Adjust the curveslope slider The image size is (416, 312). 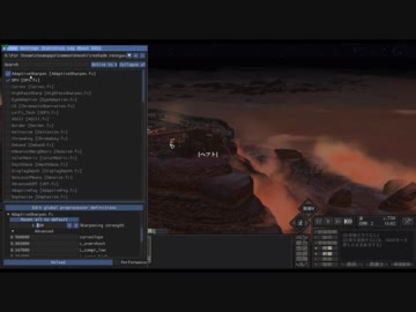coord(44,237)
